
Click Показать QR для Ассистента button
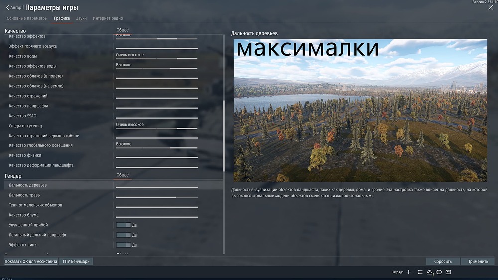pos(31,261)
